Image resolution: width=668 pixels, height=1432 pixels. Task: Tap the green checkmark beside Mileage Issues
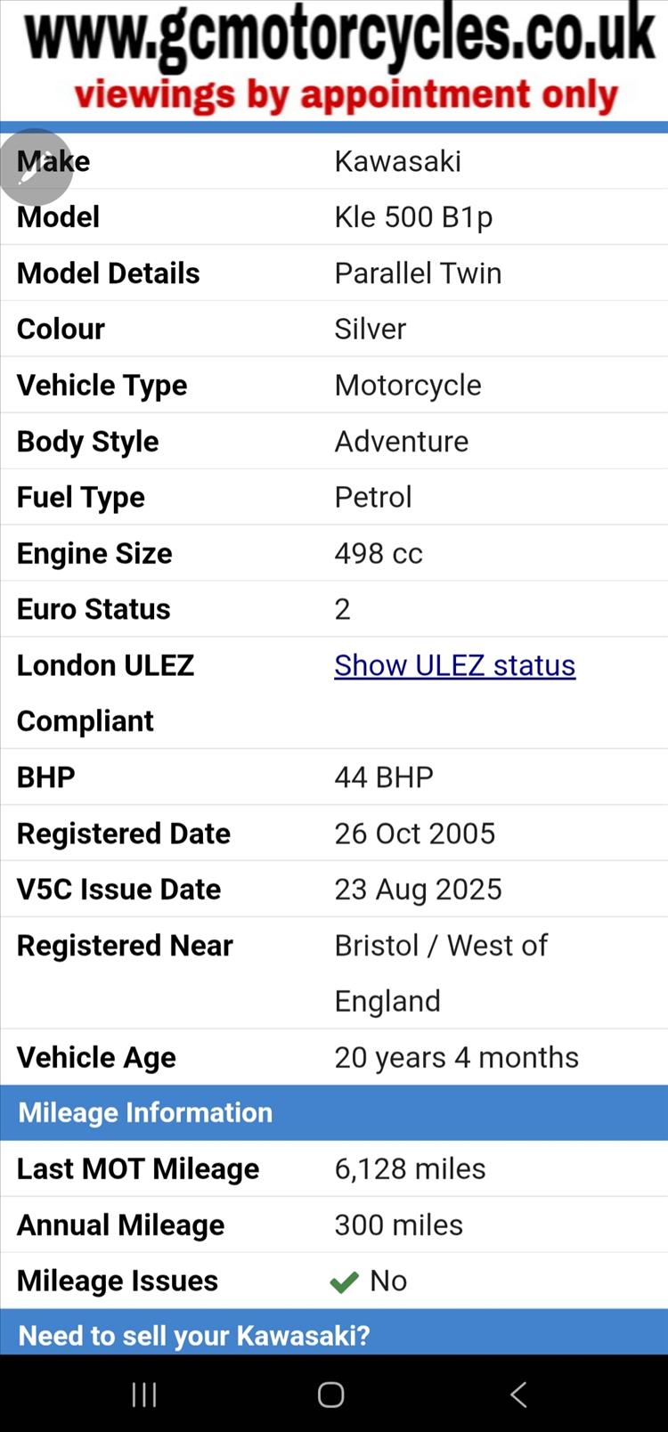344,1281
